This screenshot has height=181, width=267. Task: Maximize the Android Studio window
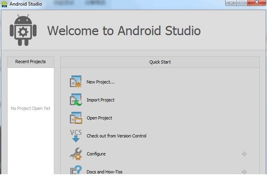coord(241,2)
